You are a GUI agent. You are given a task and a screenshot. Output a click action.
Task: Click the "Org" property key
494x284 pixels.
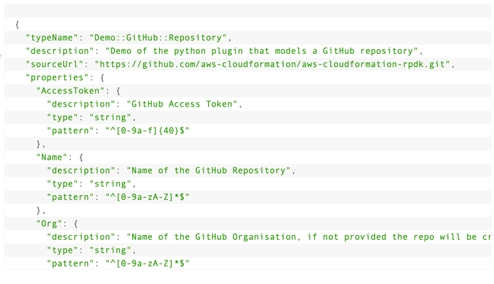click(50, 224)
